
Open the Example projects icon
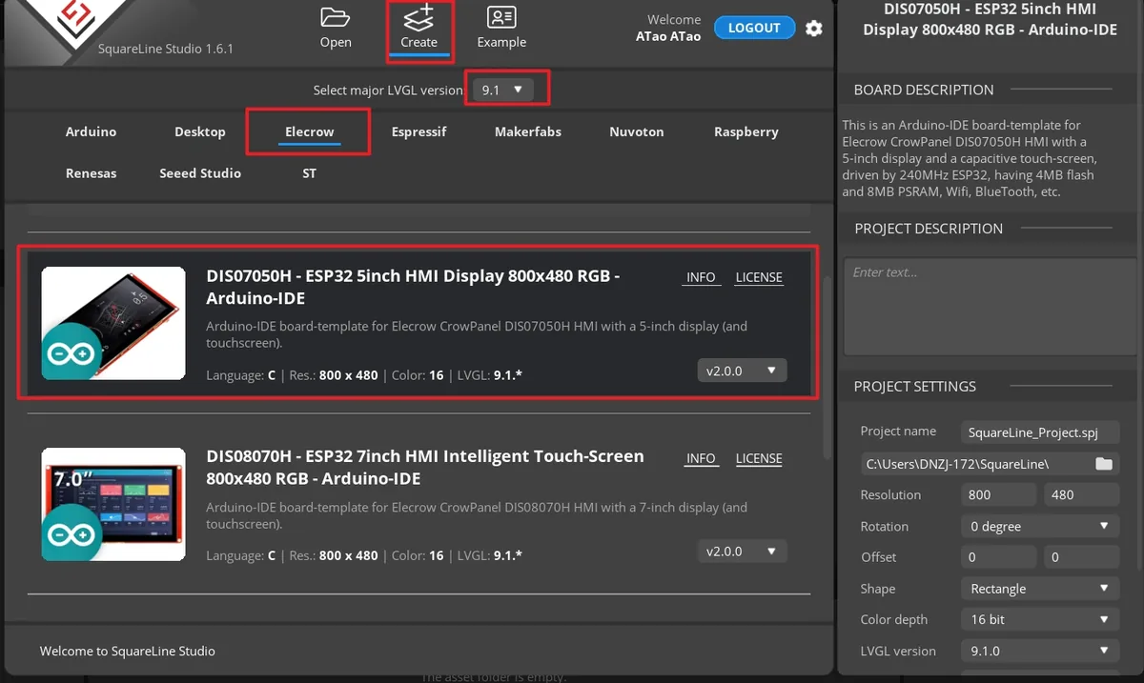click(501, 28)
